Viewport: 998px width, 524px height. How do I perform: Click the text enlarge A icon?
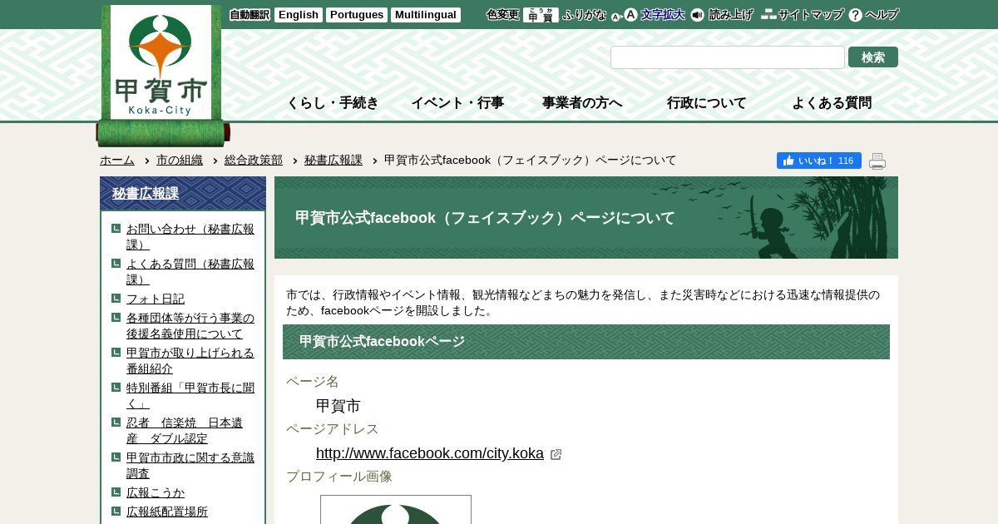624,15
